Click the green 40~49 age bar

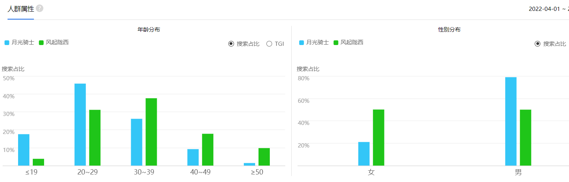coord(208,150)
